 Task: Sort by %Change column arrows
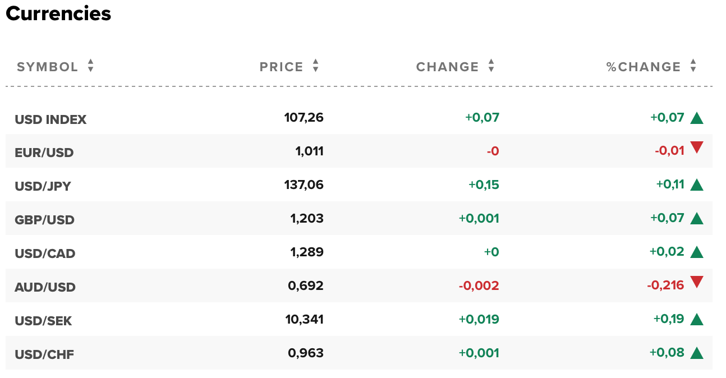(x=693, y=66)
